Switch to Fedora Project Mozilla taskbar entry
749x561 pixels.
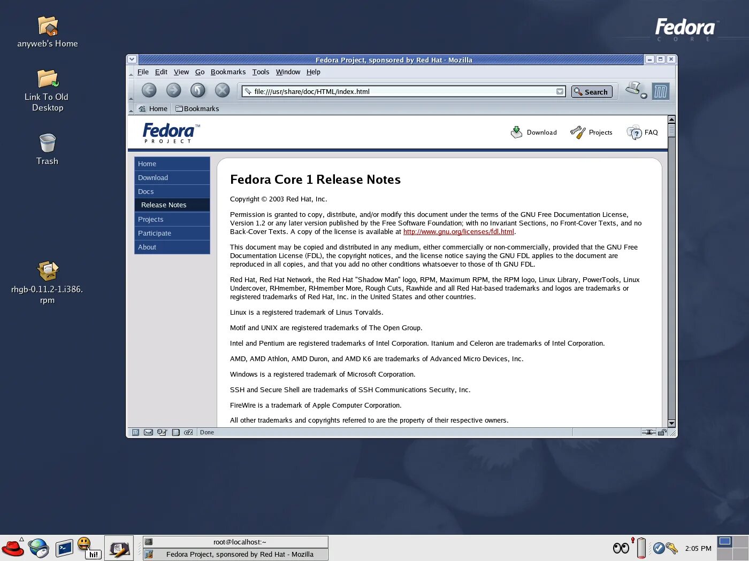tap(235, 554)
